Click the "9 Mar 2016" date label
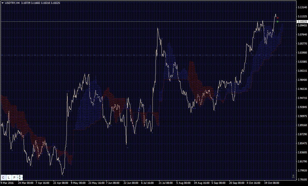308x186 pixels. click(7, 182)
